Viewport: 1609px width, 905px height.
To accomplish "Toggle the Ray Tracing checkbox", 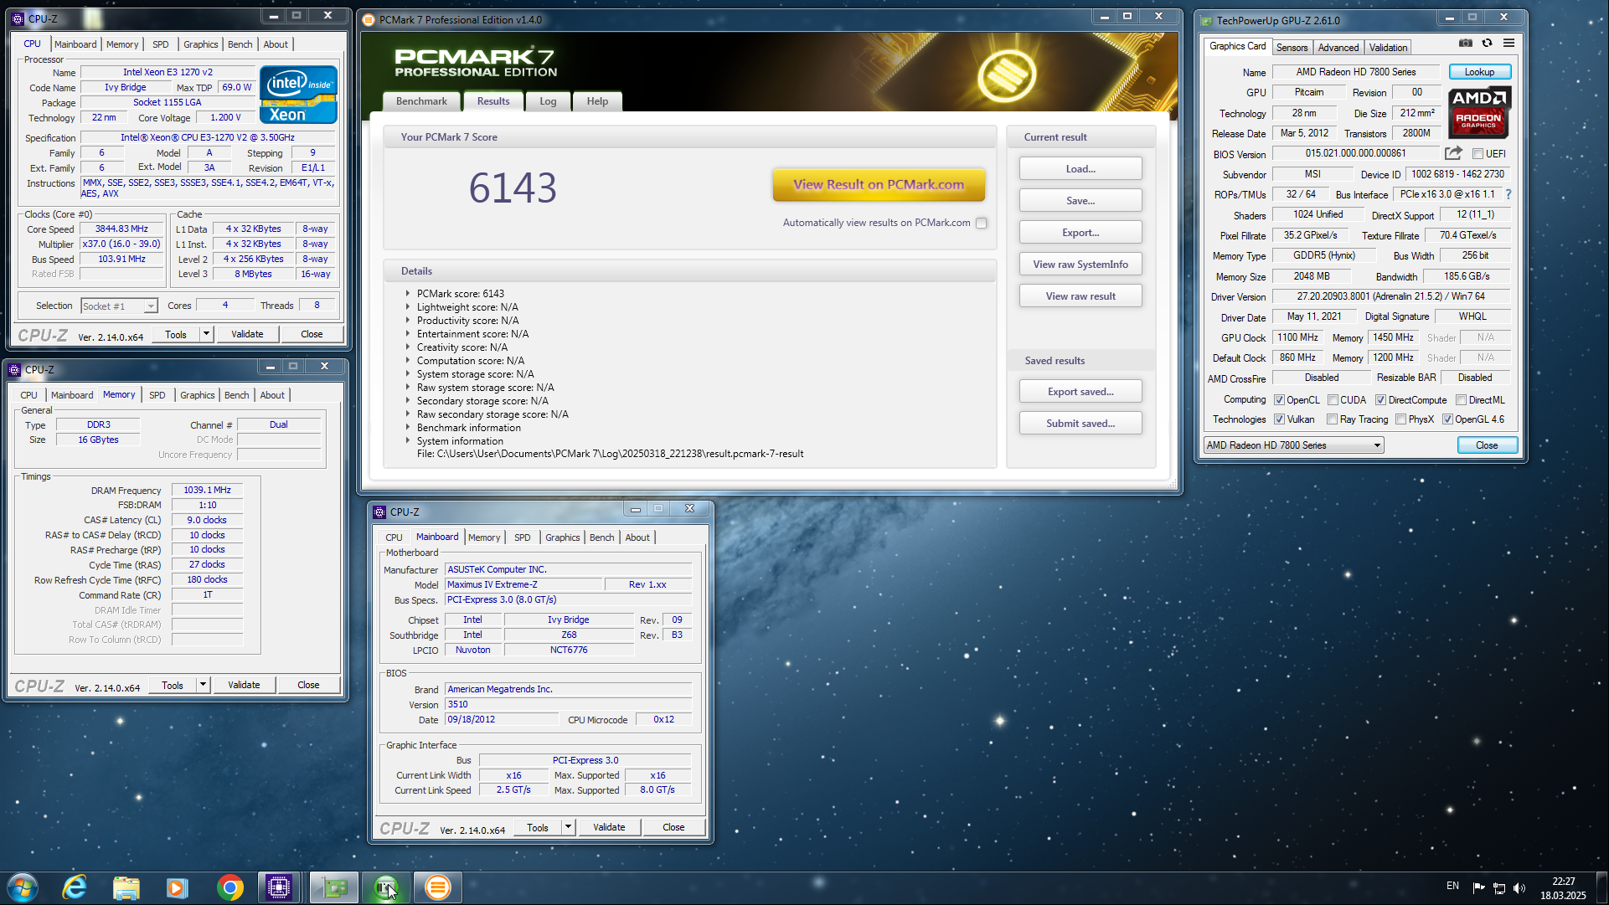I will (1332, 419).
